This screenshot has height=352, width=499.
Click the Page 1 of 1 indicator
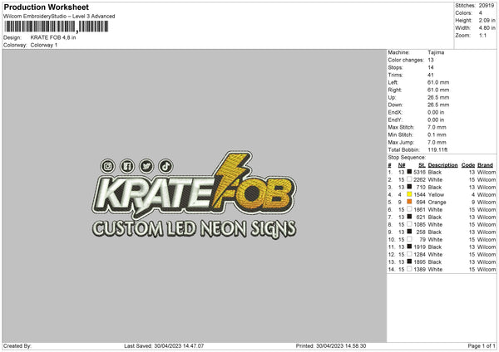click(x=482, y=346)
